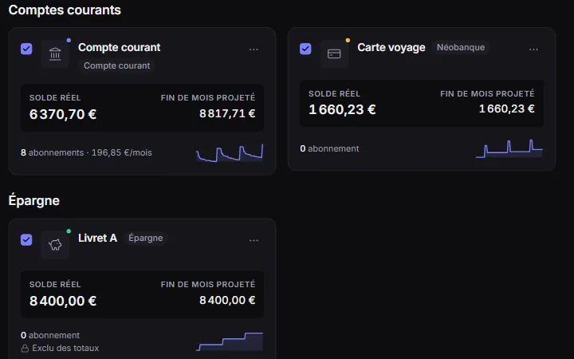Open the three-dot menu on Livret A card

[254, 240]
